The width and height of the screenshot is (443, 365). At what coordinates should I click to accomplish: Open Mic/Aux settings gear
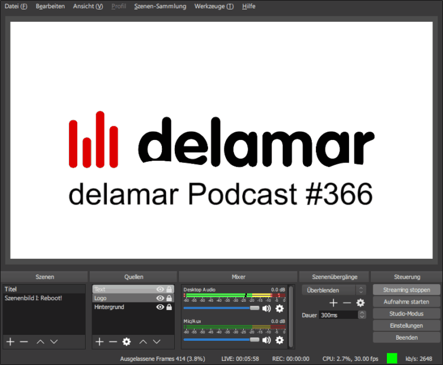[279, 340]
